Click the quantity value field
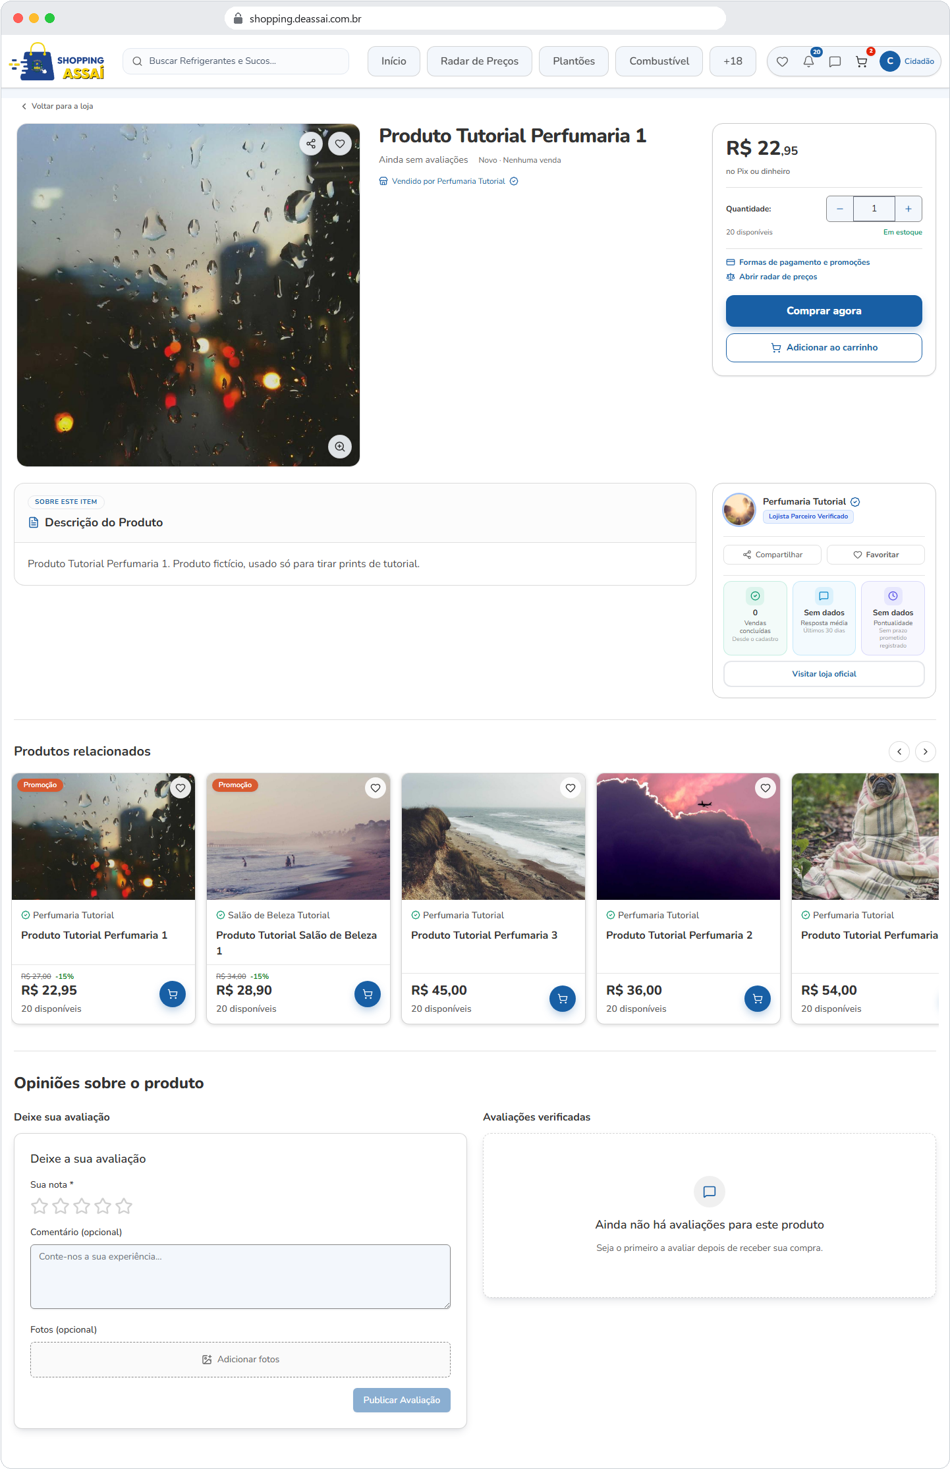Screen dimensions: 950x1469 coord(874,209)
